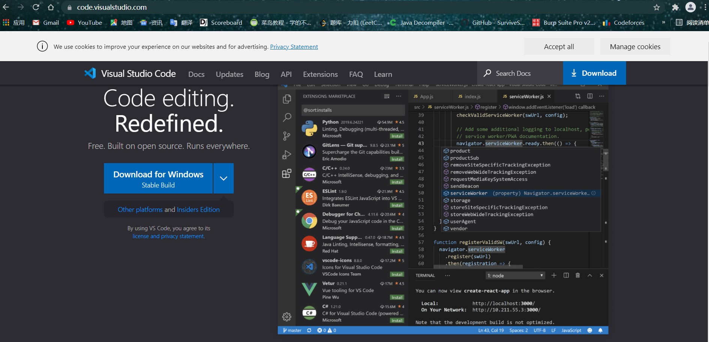Select 'serviceWorker' in the autocomplete list

click(521, 193)
